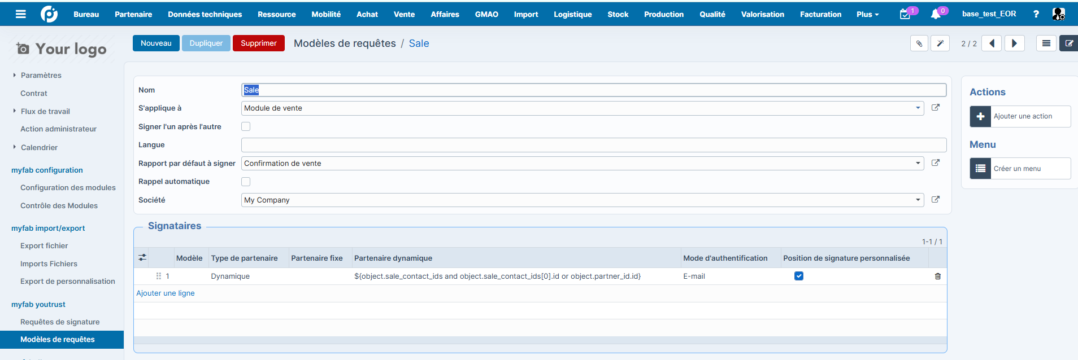This screenshot has width=1078, height=360.
Task: Click the Langue input field
Action: 594,145
